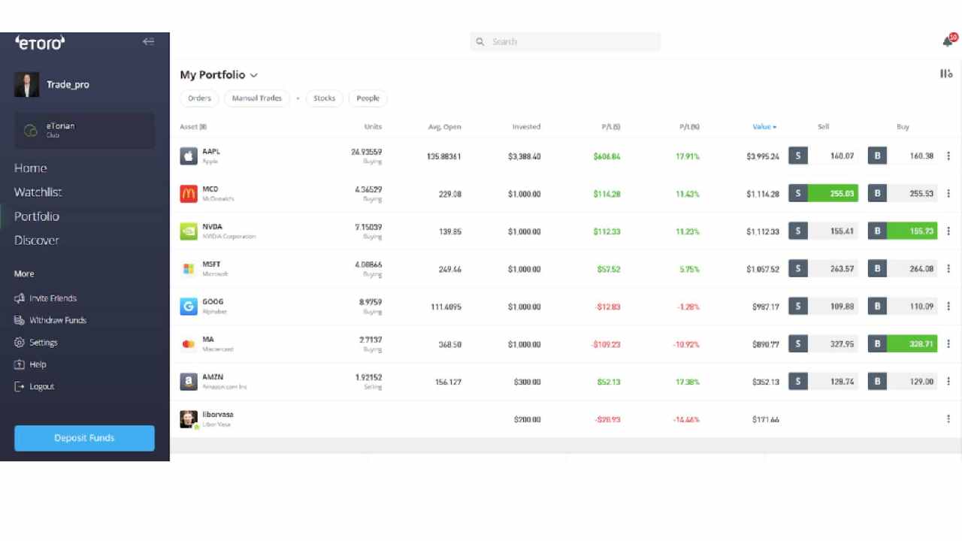Select the Stocks filter chip
Image resolution: width=962 pixels, height=541 pixels.
tap(324, 98)
